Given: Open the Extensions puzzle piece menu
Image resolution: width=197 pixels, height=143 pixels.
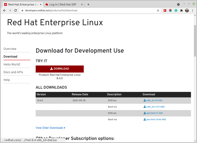Looking at the screenshot, I should tap(181, 10).
